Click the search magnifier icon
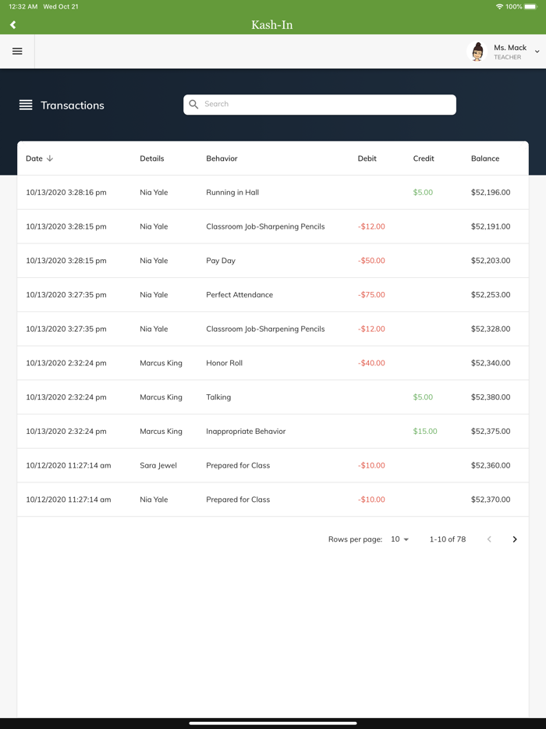Screen dimensions: 546x729 click(194, 105)
